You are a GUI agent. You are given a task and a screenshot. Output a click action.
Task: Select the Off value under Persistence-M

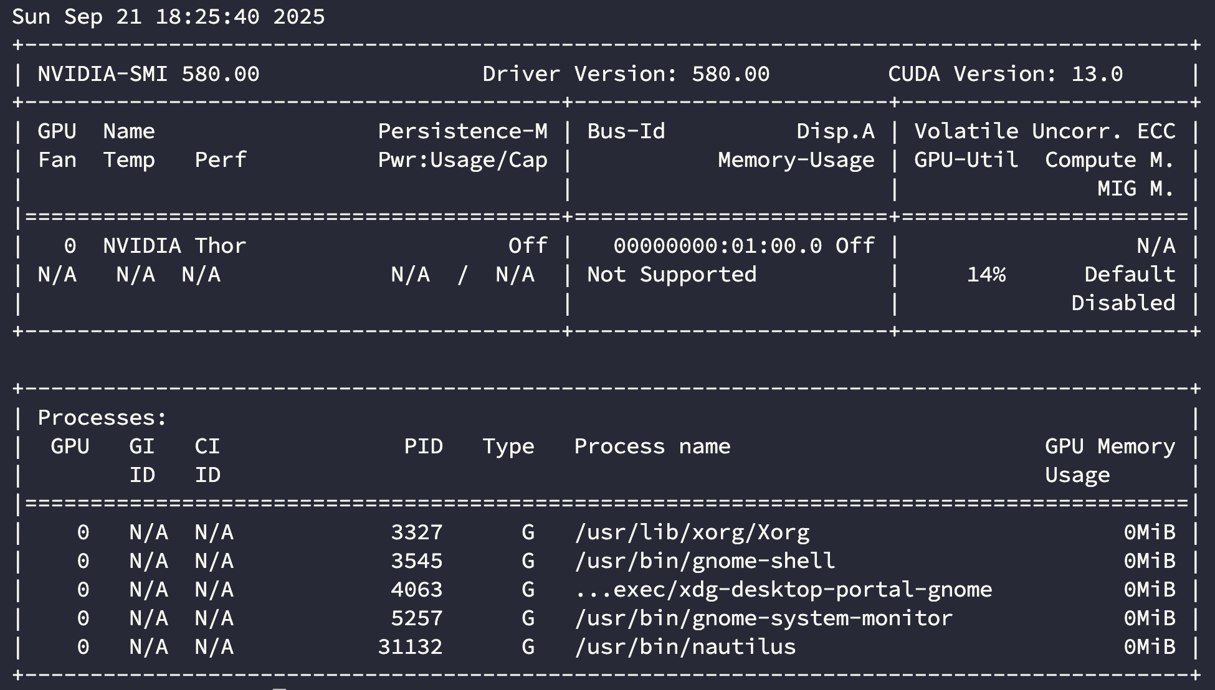coord(528,246)
